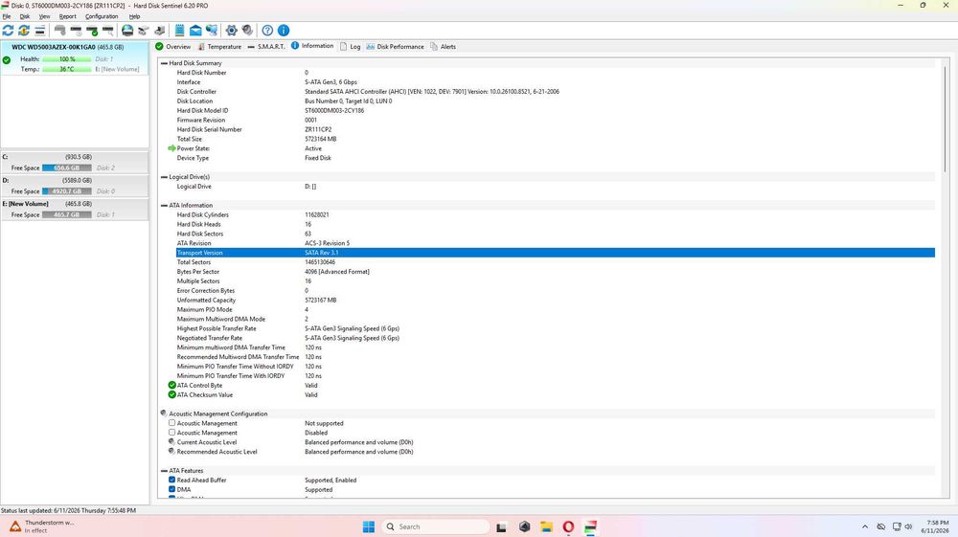Click the disk with clock toolbar icon
The image size is (958, 537).
click(x=76, y=30)
